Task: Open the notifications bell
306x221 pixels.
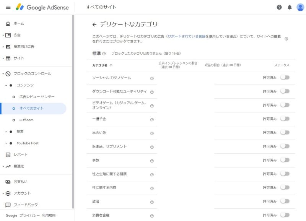Action: pyautogui.click(x=290, y=7)
